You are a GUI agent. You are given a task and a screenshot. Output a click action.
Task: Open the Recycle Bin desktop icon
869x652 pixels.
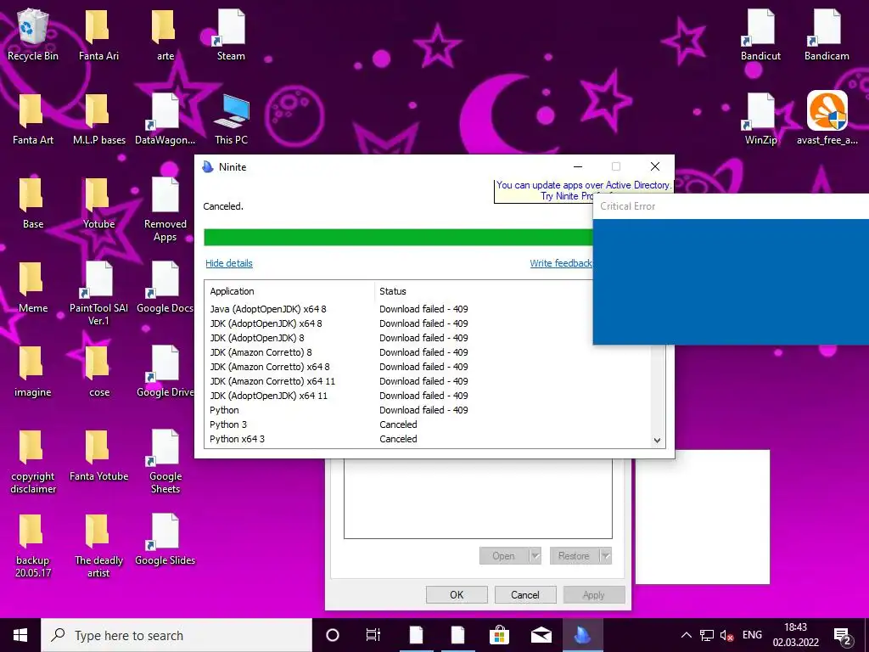[33, 34]
